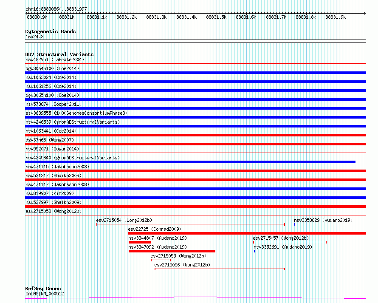Click the magenta GALNS transcript line

click(x=195, y=298)
